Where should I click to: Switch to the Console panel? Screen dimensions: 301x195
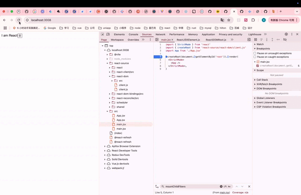(x=133, y=35)
